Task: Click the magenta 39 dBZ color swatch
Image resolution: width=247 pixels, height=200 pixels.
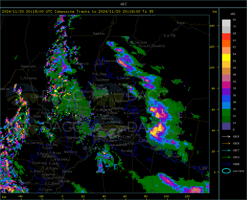Action: (x=226, y=85)
